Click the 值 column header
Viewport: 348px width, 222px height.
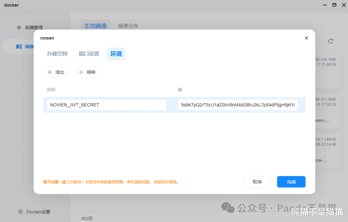[180, 90]
